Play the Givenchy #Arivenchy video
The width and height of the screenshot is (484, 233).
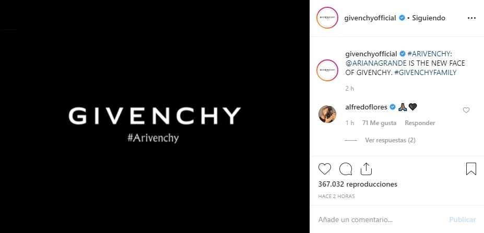(x=155, y=117)
